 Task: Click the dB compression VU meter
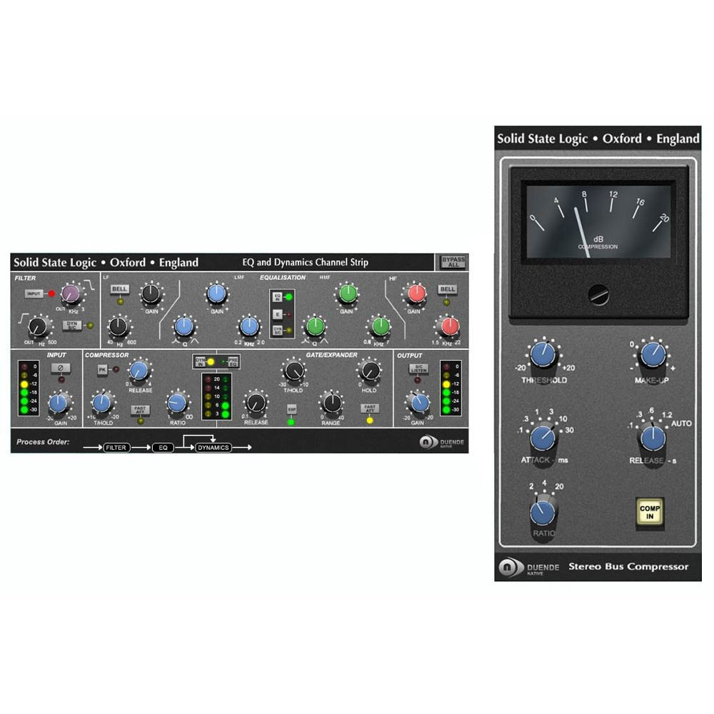(598, 221)
